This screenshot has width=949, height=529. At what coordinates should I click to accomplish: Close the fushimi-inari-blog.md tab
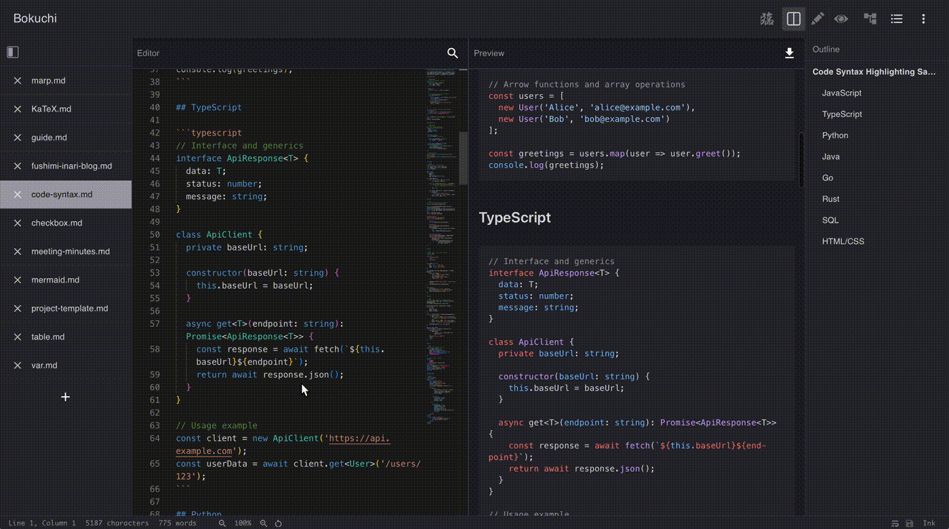point(18,166)
